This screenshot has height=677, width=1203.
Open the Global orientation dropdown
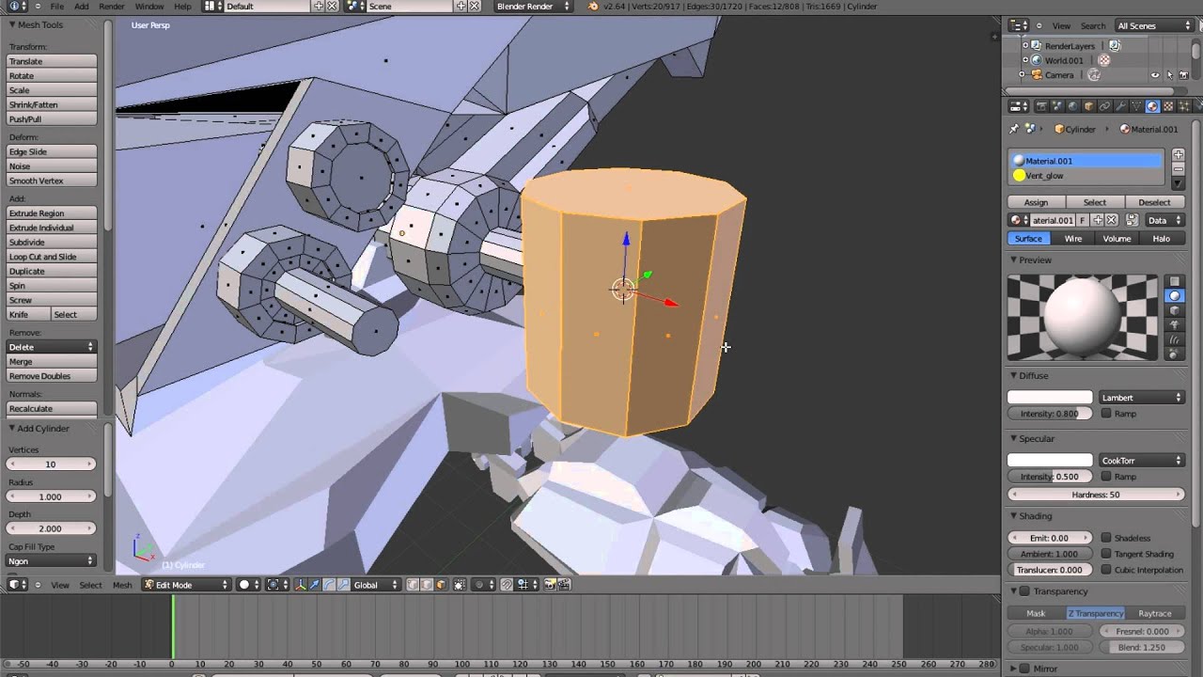coord(375,585)
